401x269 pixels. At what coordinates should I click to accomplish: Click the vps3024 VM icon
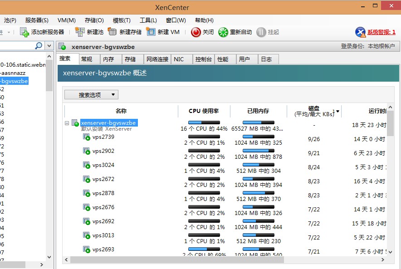87,165
